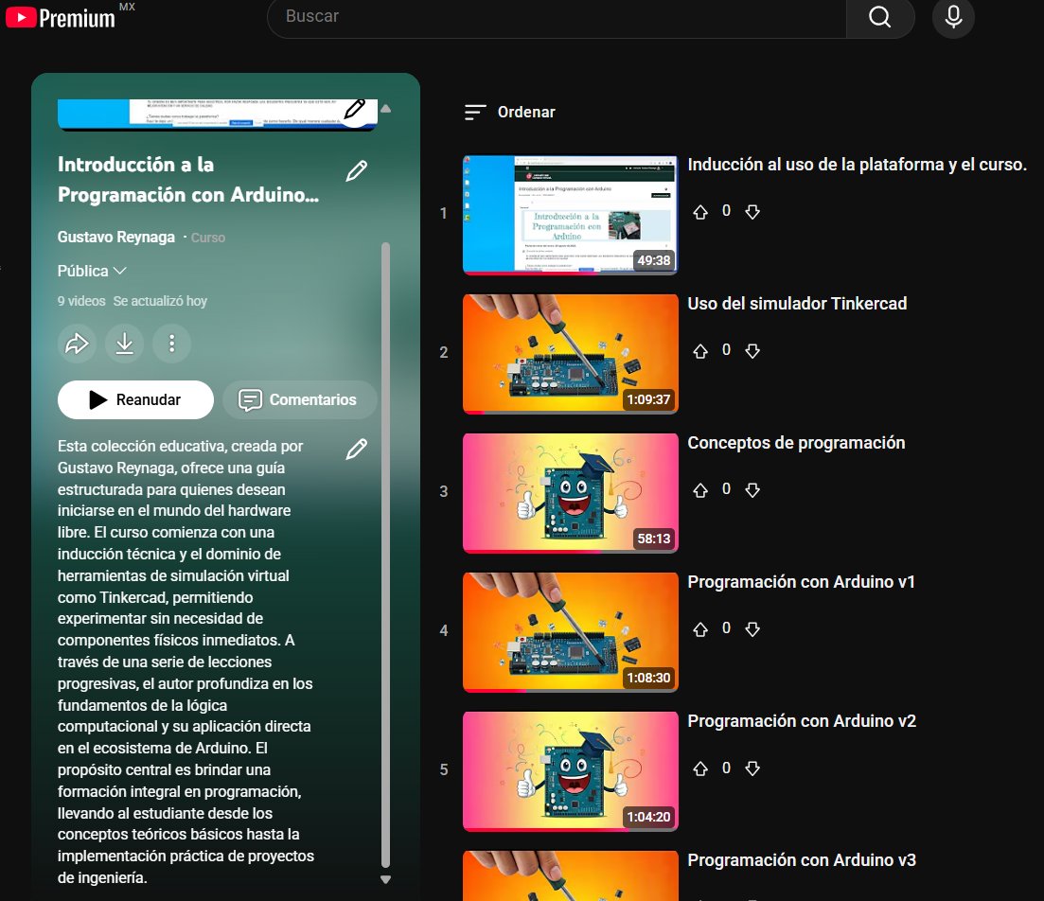The width and height of the screenshot is (1044, 901).
Task: Open playlist more options three dots
Action: click(171, 344)
